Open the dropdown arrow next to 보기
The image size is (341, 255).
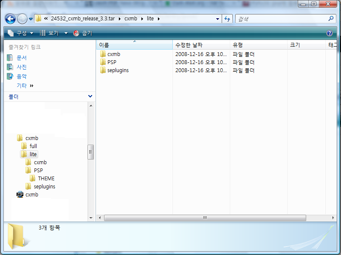[x=66, y=33]
